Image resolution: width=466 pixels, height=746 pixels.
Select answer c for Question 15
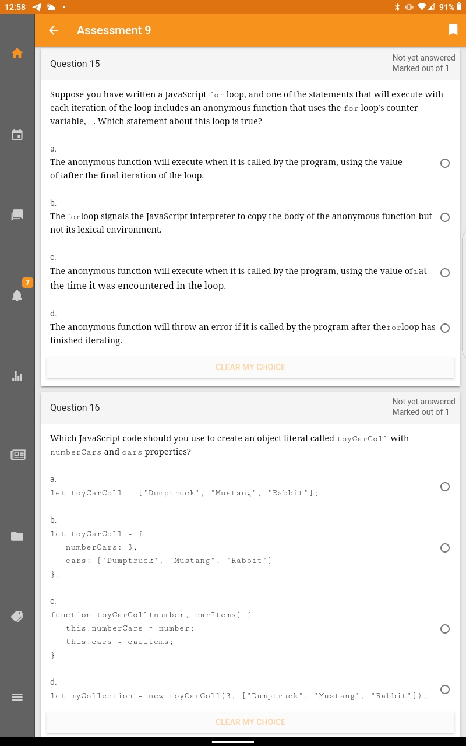coord(445,272)
